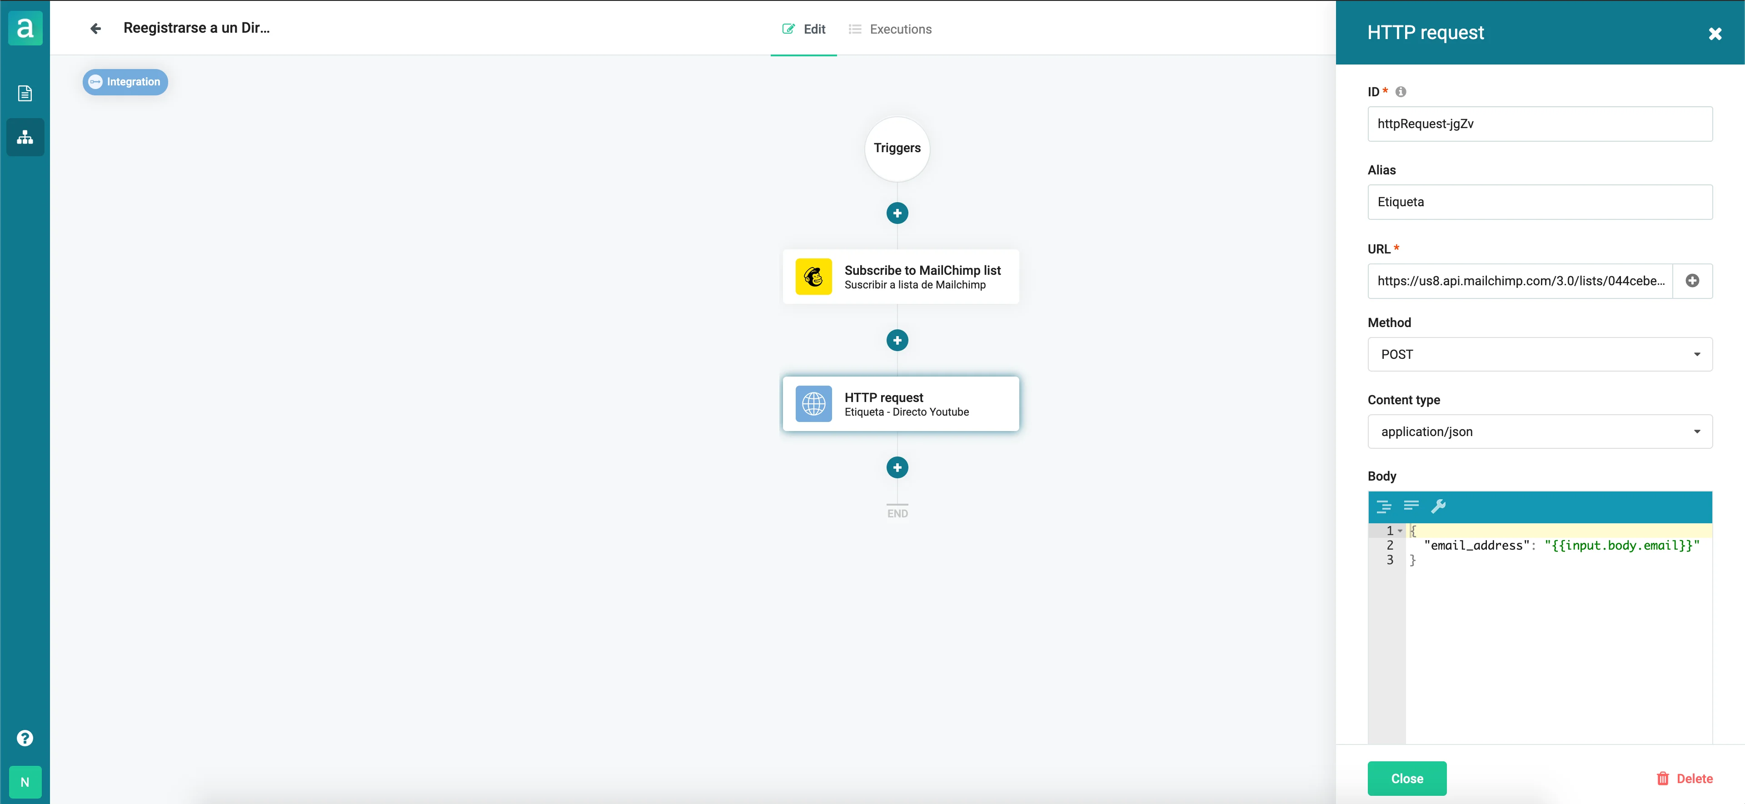The height and width of the screenshot is (804, 1745).
Task: Click the info icon next to ID
Action: click(1401, 91)
